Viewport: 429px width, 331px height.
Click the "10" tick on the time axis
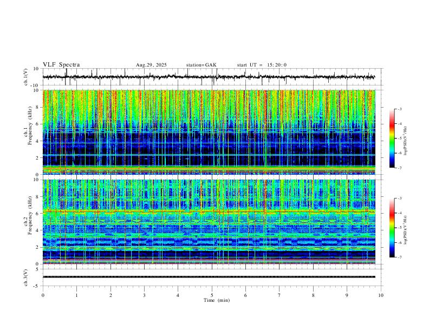coord(381,295)
